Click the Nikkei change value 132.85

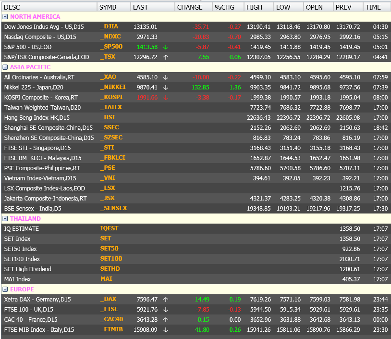tap(200, 88)
